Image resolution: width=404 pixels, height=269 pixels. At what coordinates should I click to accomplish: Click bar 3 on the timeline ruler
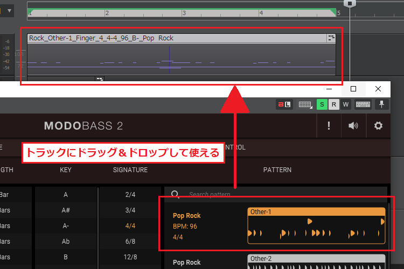click(184, 13)
